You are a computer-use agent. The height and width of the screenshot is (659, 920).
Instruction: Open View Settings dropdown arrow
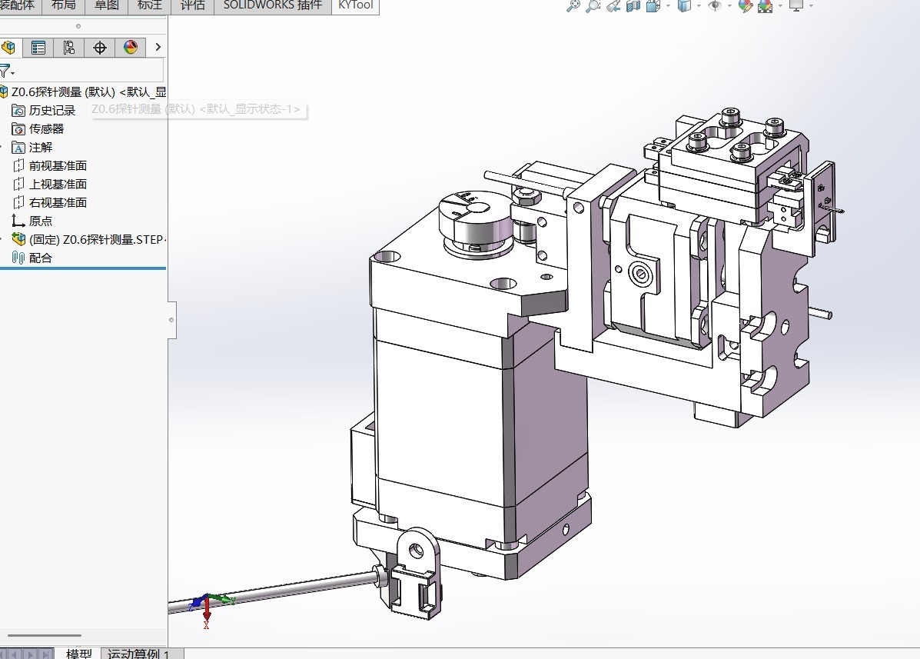[812, 6]
